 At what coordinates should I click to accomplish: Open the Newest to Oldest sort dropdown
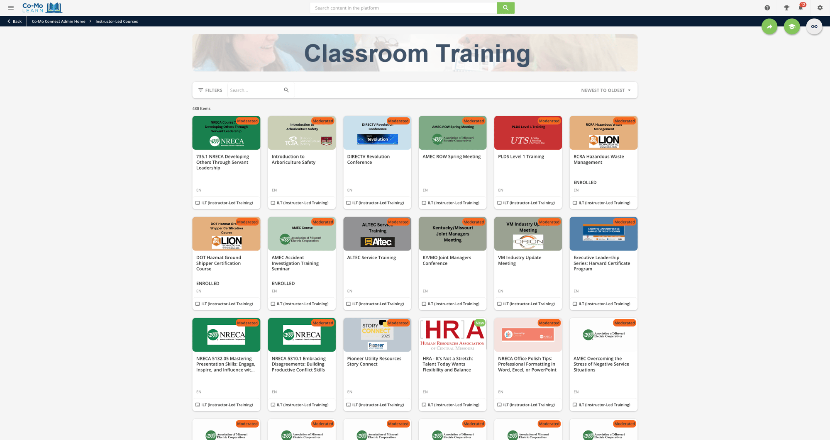605,90
